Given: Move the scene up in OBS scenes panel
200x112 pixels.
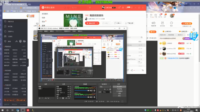Looking at the screenshot, I should [46, 98].
